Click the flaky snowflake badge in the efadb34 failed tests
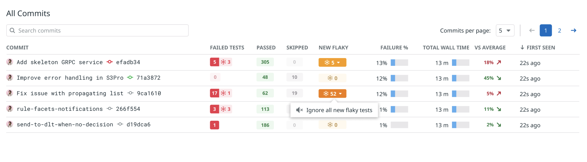The image size is (587, 162). point(226,62)
